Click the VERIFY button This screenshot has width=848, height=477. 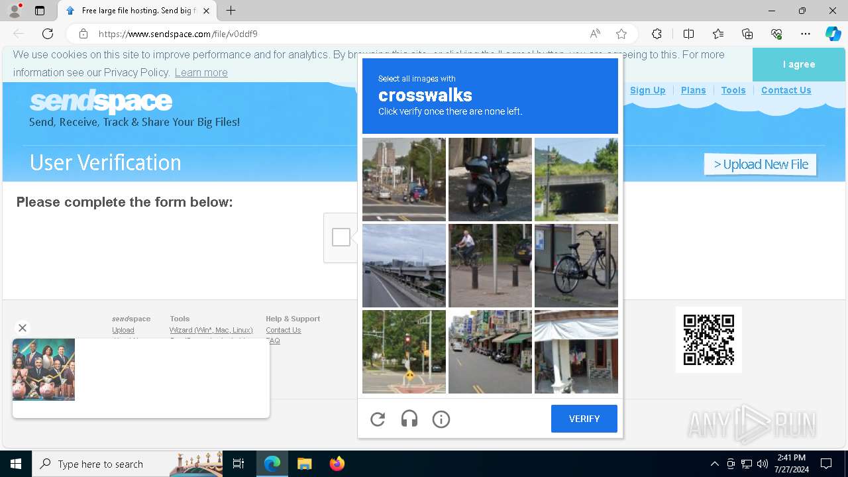(x=584, y=419)
